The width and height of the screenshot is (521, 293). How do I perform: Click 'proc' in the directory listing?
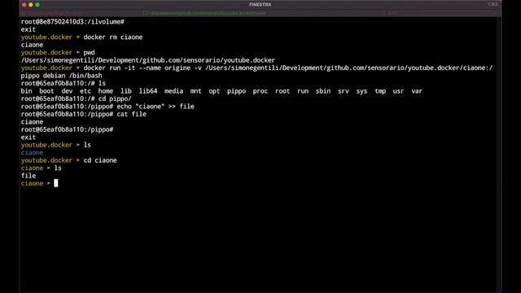coord(260,91)
